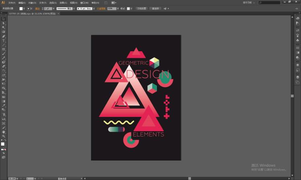Open the graphic style dropdown
Image resolution: width=301 pixels, height=180 pixels.
click(131, 9)
